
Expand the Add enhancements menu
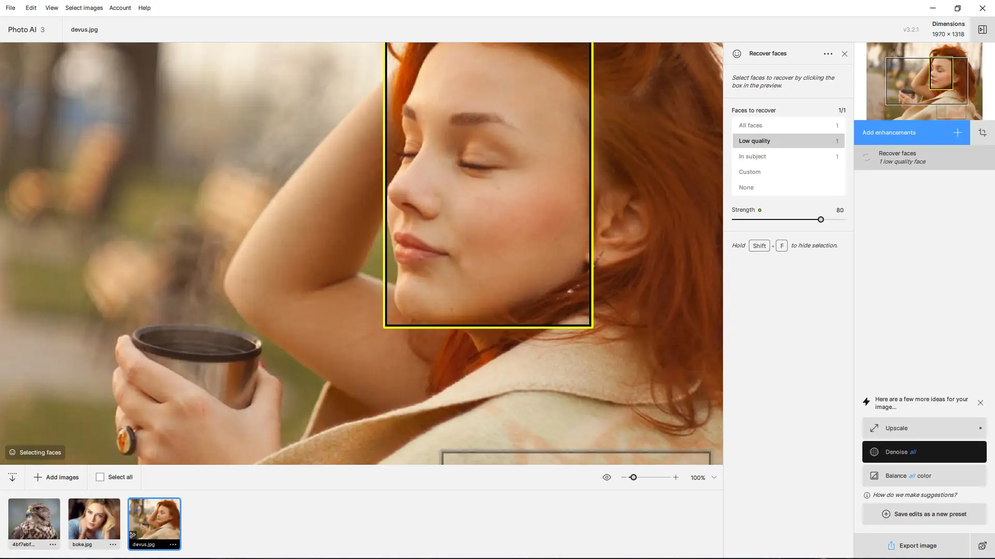pyautogui.click(x=912, y=133)
